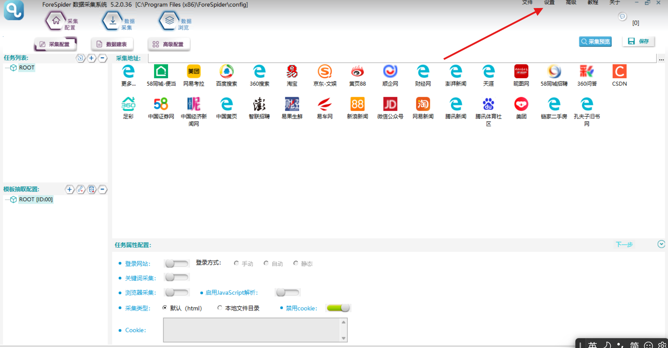Screen dimensions: 668x348
Task: Select the 本地文件目录 radio option
Action: [220, 308]
